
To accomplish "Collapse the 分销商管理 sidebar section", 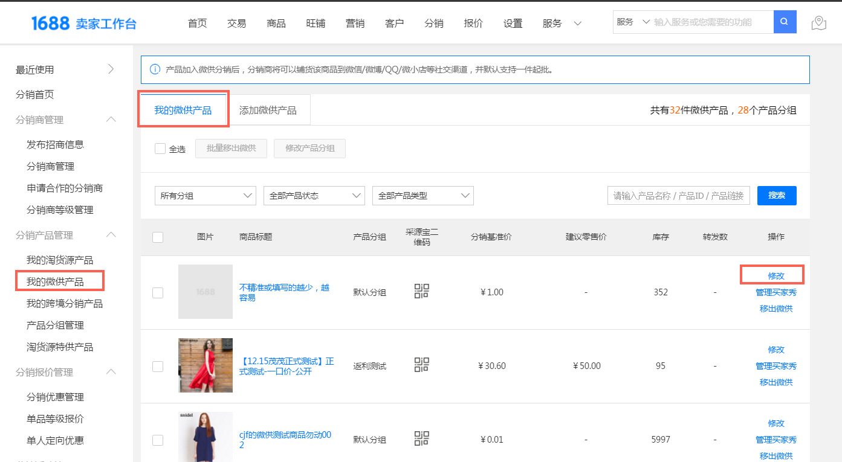I will 111,120.
